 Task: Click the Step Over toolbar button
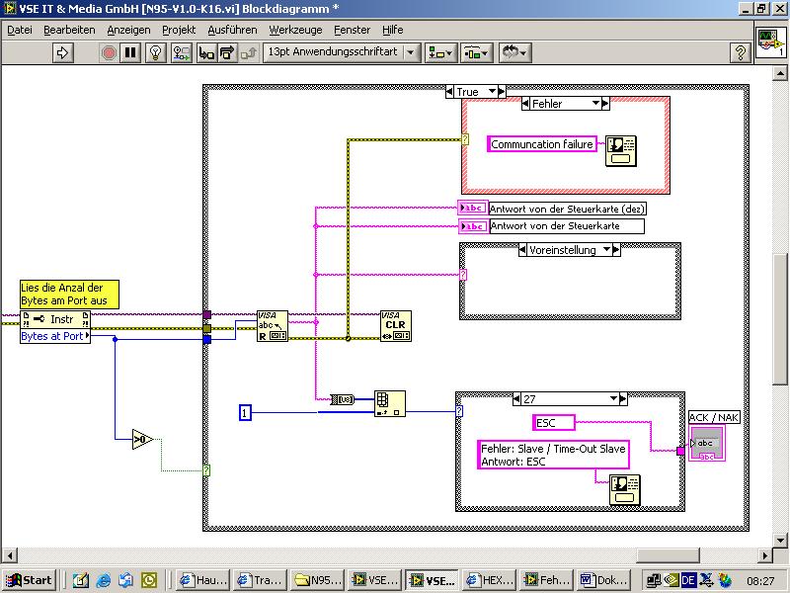pos(227,52)
